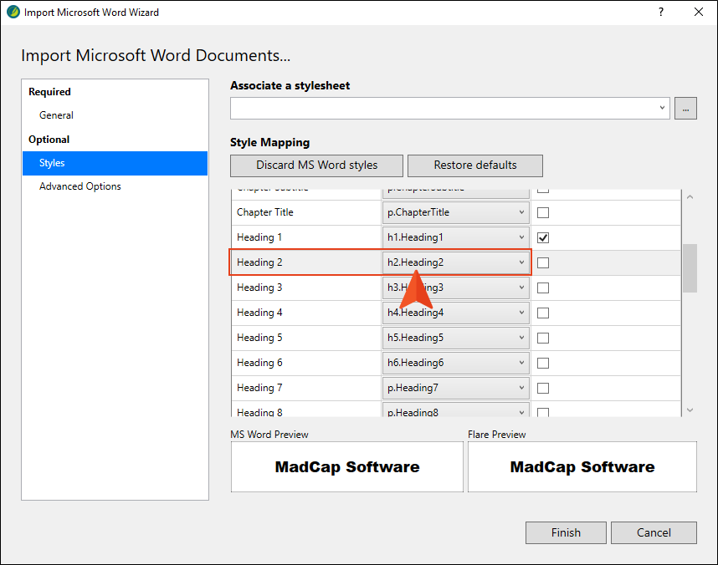Select the Heading 8 style row

[x=456, y=410]
